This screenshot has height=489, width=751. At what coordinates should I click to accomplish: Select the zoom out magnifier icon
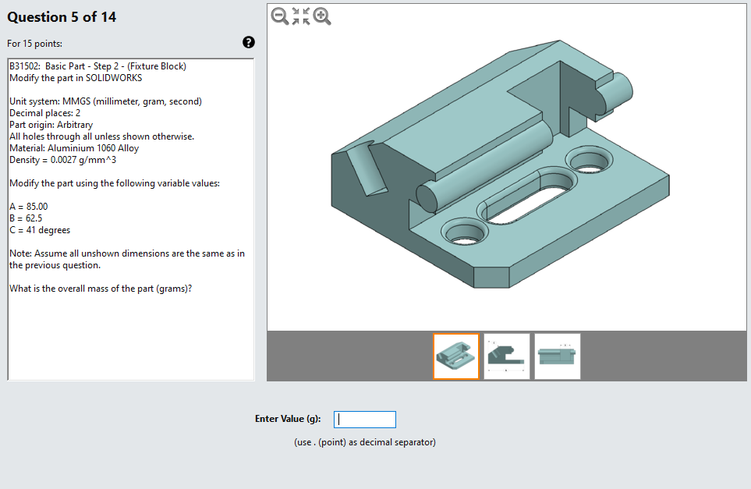click(x=279, y=16)
